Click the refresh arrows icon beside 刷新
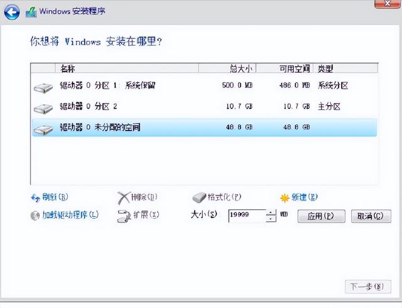The image size is (402, 308). point(35,197)
